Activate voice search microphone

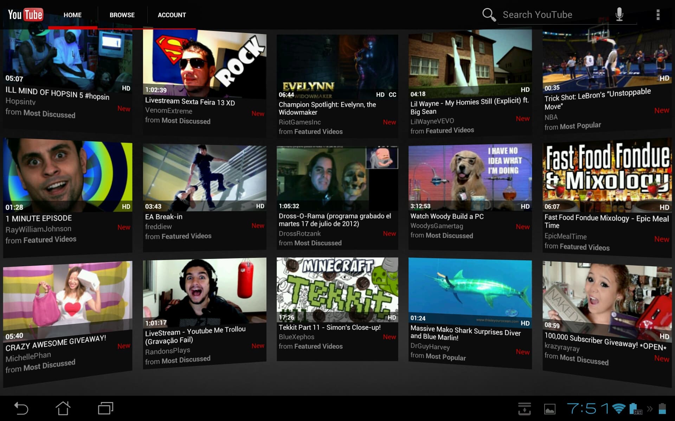point(619,15)
